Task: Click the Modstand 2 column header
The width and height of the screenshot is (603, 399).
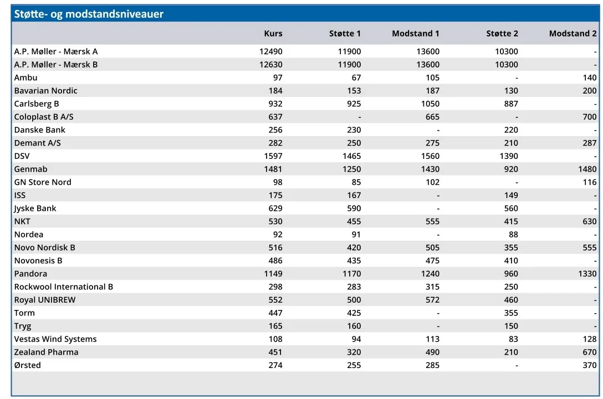Action: [573, 34]
